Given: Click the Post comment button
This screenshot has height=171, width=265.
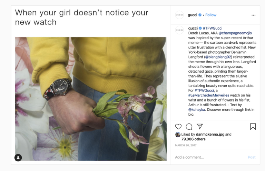Looking at the screenshot, I should [x=252, y=157].
